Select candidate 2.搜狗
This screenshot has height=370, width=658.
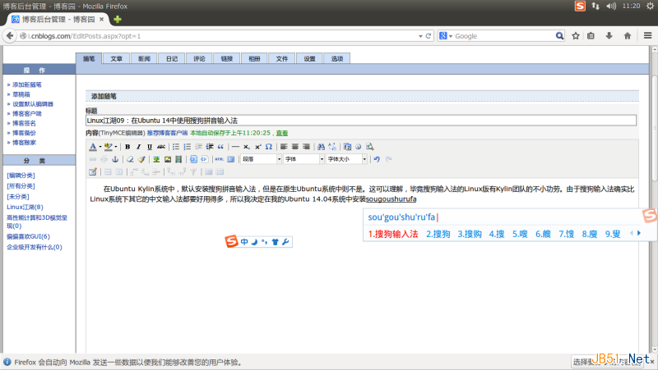coord(438,234)
